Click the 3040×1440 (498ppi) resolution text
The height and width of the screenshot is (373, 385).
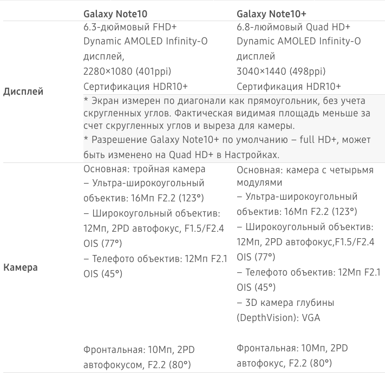point(281,71)
